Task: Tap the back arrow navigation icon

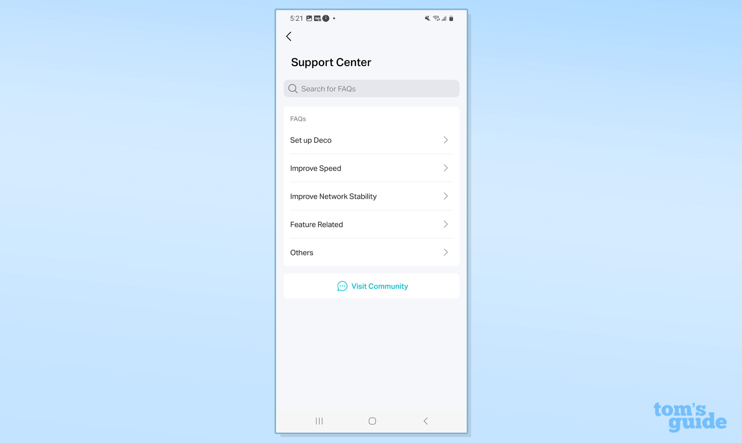Action: coord(289,36)
